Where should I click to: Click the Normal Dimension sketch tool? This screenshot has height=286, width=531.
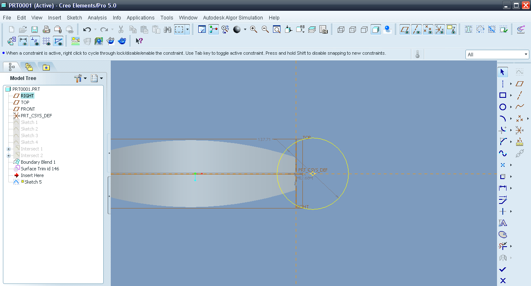click(x=503, y=188)
